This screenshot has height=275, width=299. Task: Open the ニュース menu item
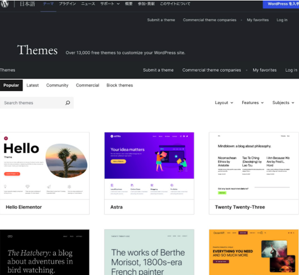(x=88, y=4)
